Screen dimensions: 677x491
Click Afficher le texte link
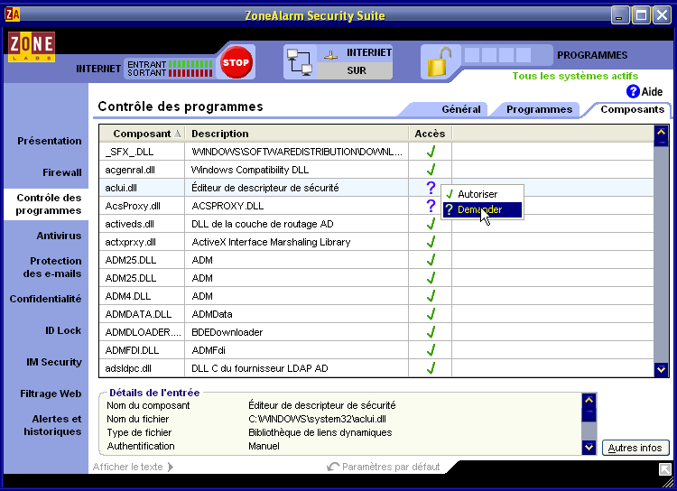point(133,467)
